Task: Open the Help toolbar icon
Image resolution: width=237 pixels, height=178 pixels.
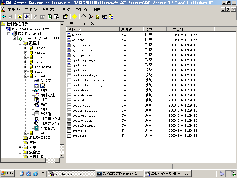Action: [65, 17]
